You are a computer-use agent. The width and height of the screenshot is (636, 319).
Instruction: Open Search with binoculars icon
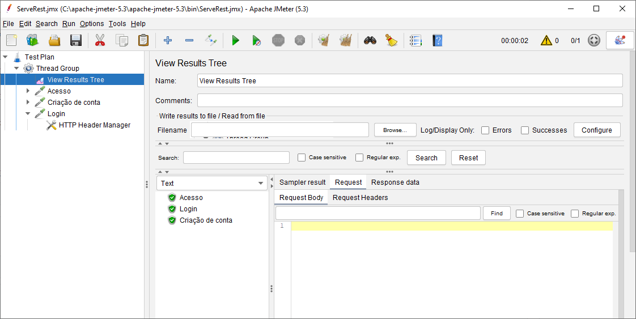(x=370, y=40)
